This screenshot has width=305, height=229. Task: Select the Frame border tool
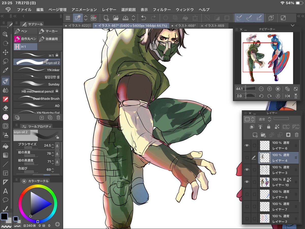5,173
